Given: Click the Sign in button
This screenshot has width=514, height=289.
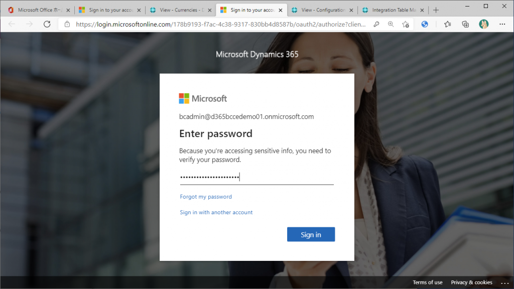Looking at the screenshot, I should click(x=311, y=234).
